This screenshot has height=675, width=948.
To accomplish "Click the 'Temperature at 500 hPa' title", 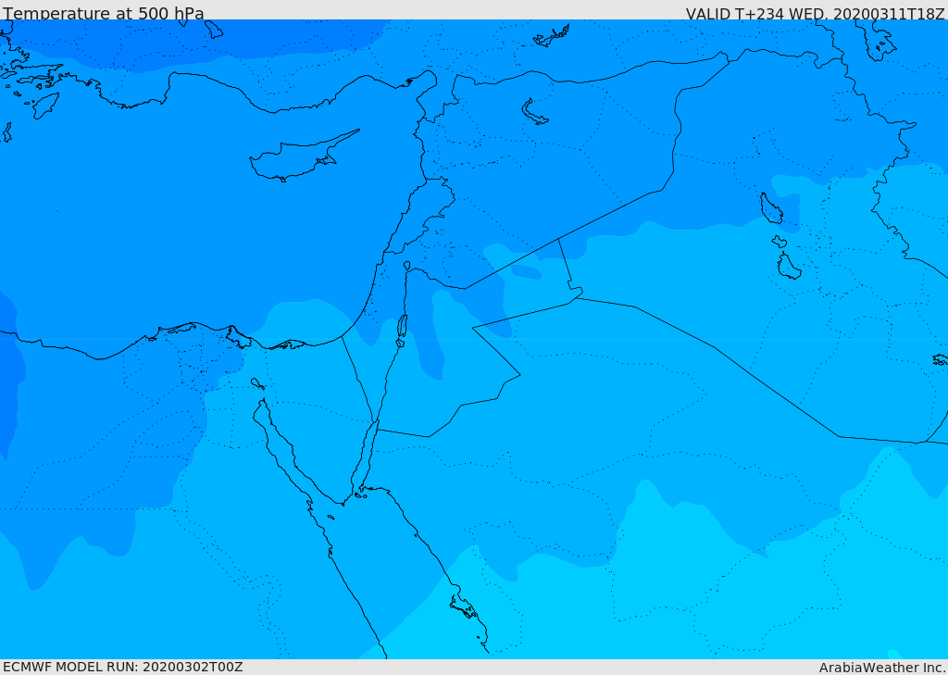I will 104,13.
